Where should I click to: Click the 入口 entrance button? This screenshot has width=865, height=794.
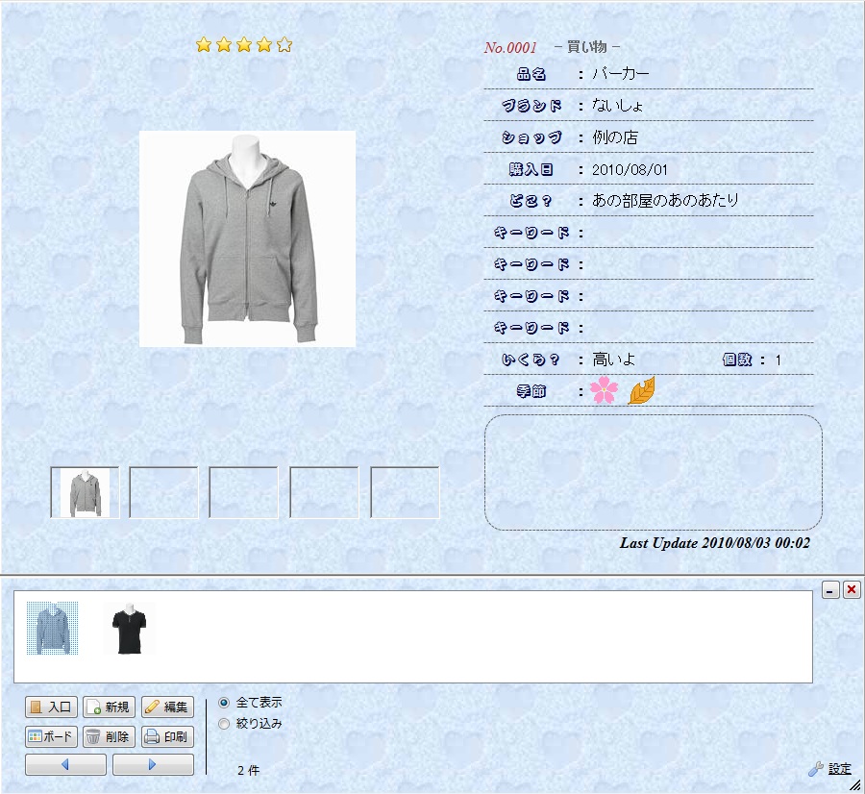[x=51, y=707]
